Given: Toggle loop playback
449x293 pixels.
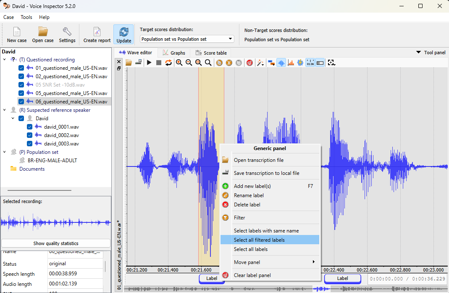Looking at the screenshot, I should 168,63.
